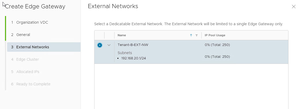Close the Create Edge Gateway wizard

pyautogui.click(x=294, y=7)
